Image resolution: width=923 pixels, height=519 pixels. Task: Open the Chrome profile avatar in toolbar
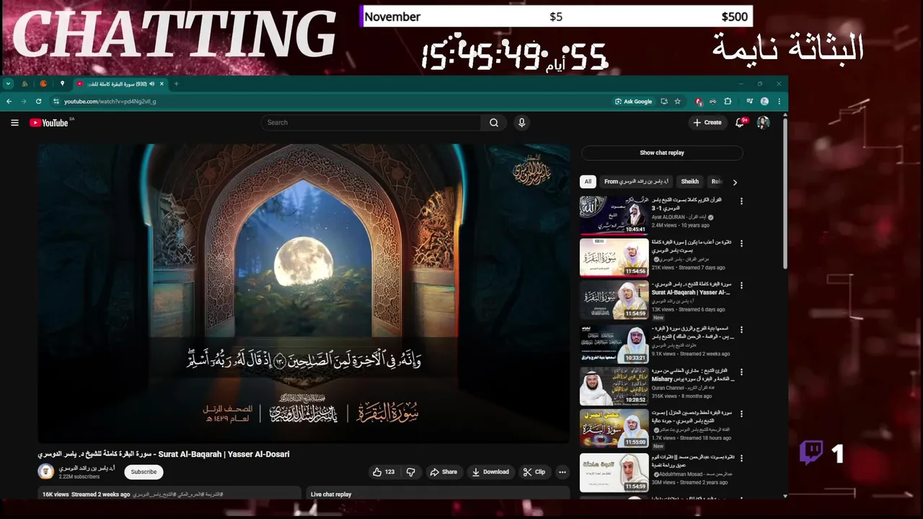pyautogui.click(x=764, y=102)
